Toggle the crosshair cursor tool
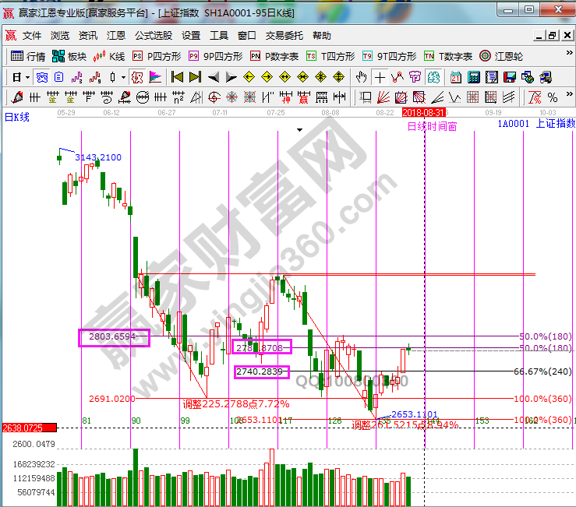The width and height of the screenshot is (576, 507). [x=380, y=77]
